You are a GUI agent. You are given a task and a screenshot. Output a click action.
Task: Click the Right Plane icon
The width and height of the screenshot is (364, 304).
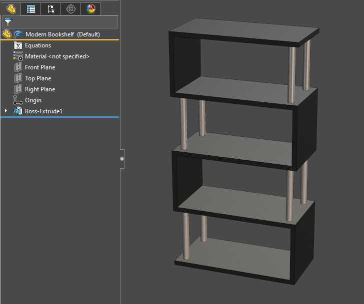18,89
